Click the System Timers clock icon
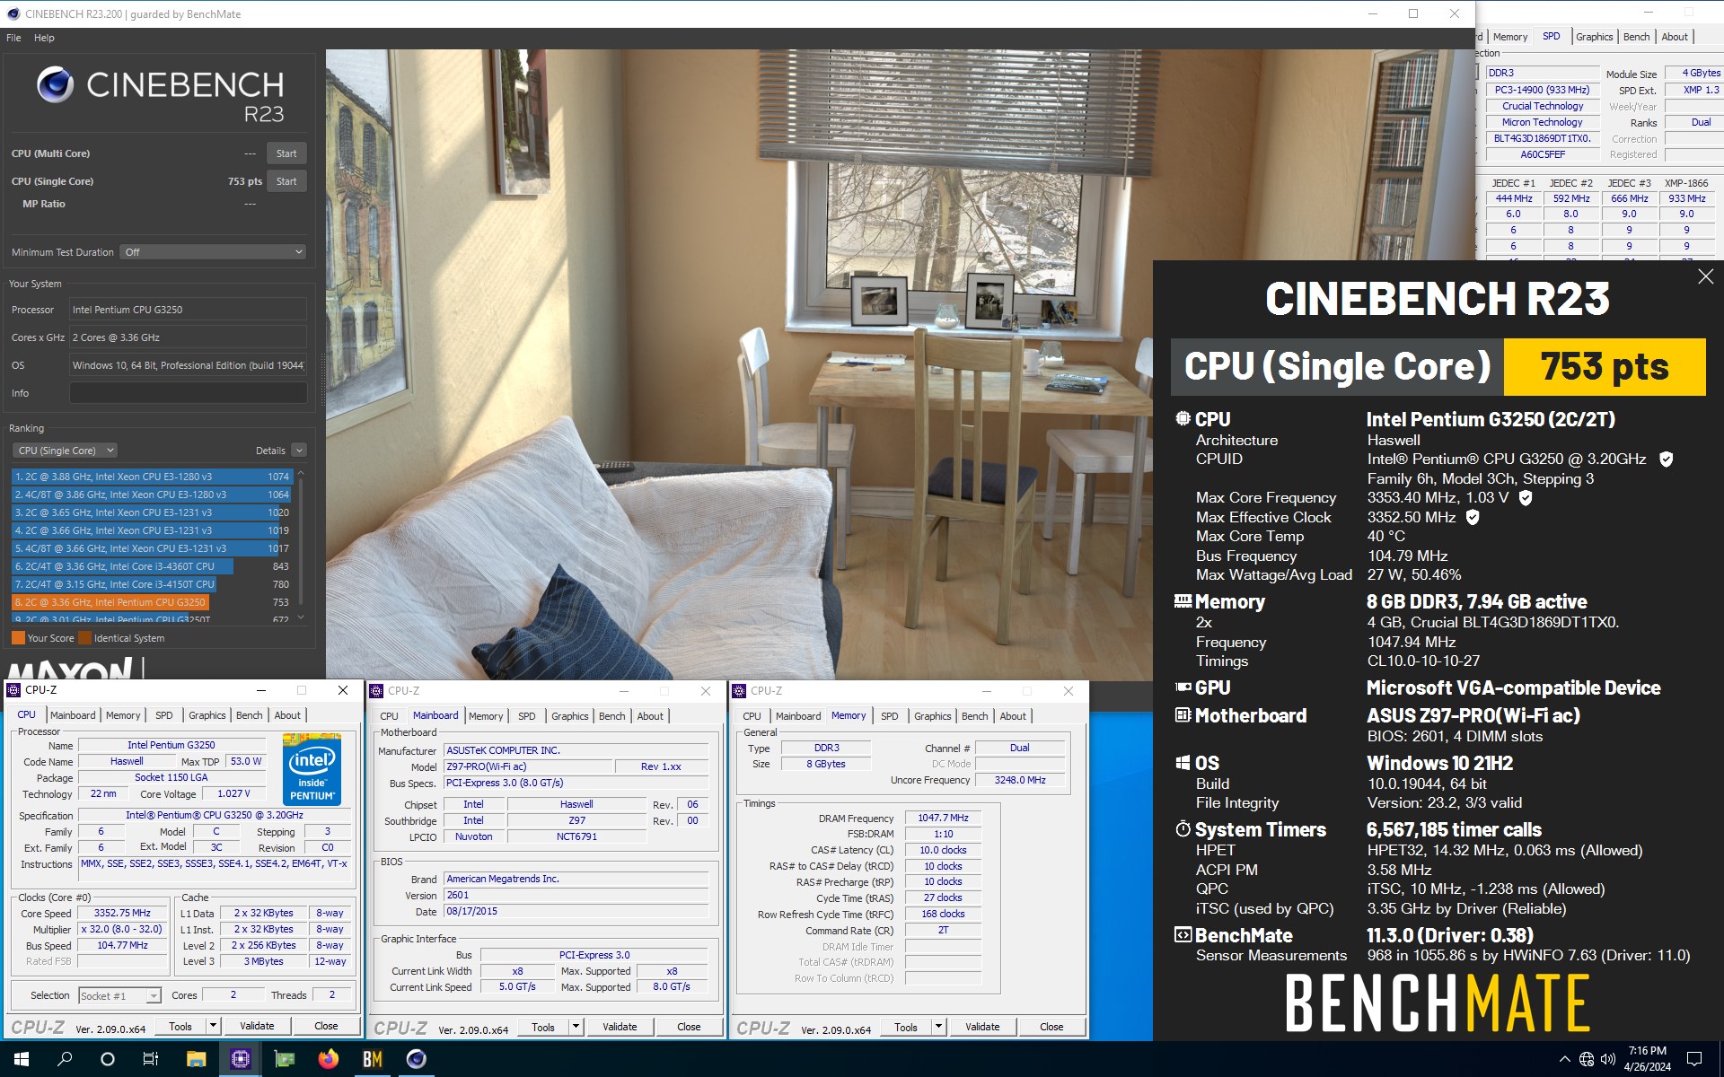Viewport: 1724px width, 1077px height. pyautogui.click(x=1183, y=829)
